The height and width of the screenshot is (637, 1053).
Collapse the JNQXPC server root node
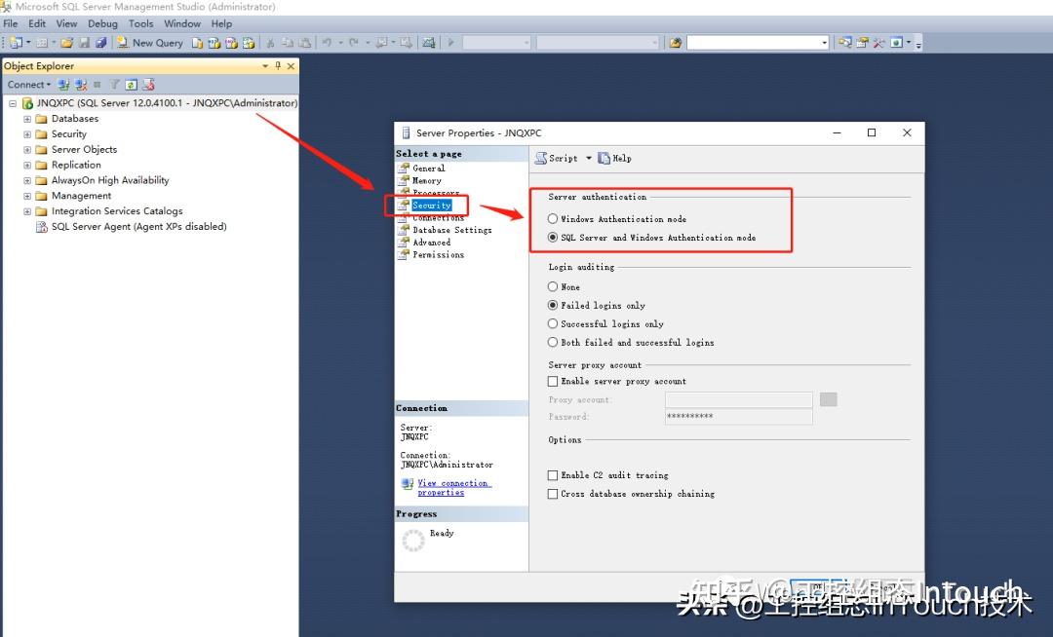[12, 103]
